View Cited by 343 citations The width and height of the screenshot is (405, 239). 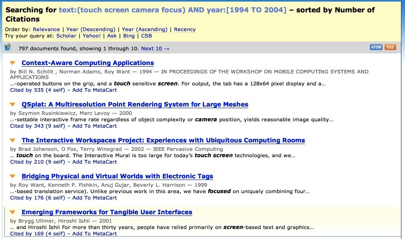[38, 126]
